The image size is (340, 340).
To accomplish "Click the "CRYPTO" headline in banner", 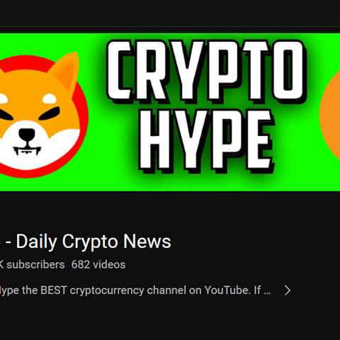I will pos(206,72).
